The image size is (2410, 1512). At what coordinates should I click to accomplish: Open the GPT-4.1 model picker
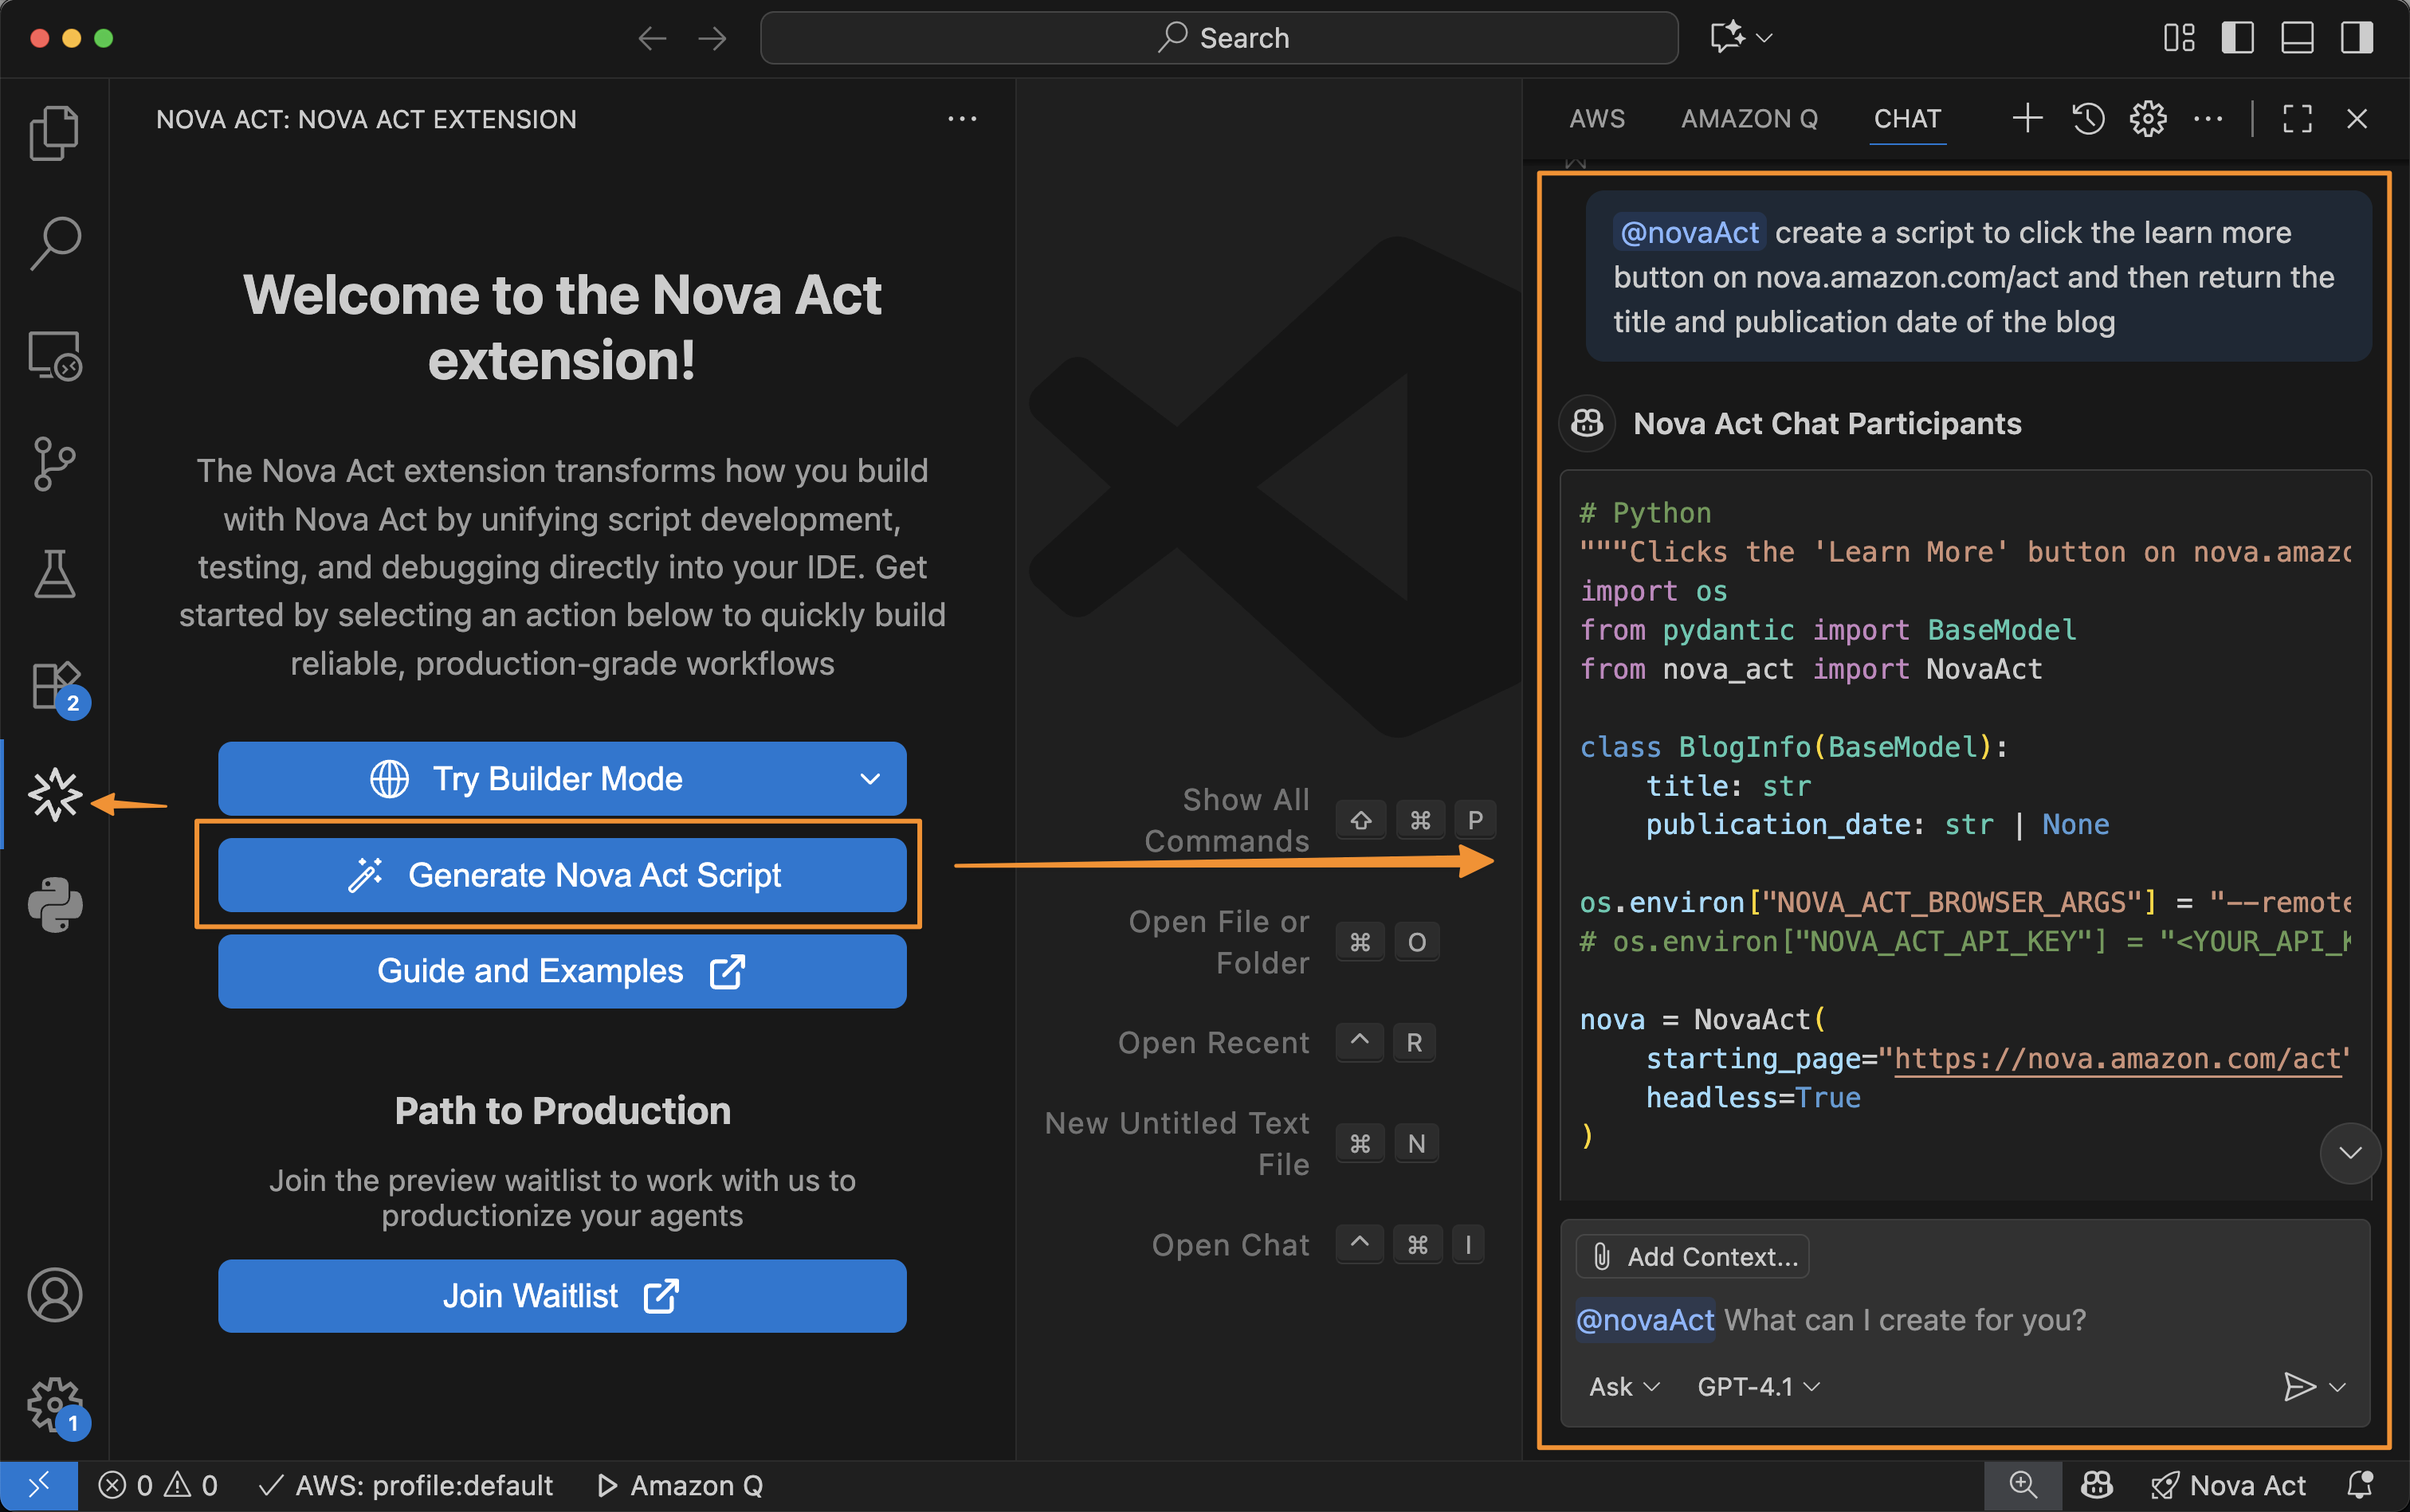(1758, 1387)
